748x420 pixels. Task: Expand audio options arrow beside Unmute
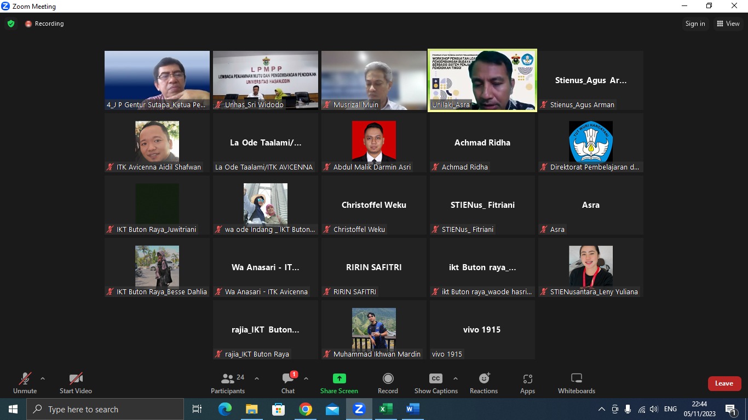(x=43, y=378)
